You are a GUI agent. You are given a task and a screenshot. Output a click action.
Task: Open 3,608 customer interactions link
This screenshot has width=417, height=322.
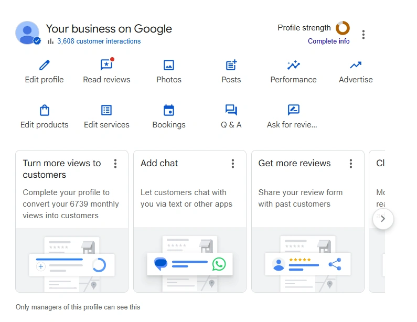pos(99,41)
